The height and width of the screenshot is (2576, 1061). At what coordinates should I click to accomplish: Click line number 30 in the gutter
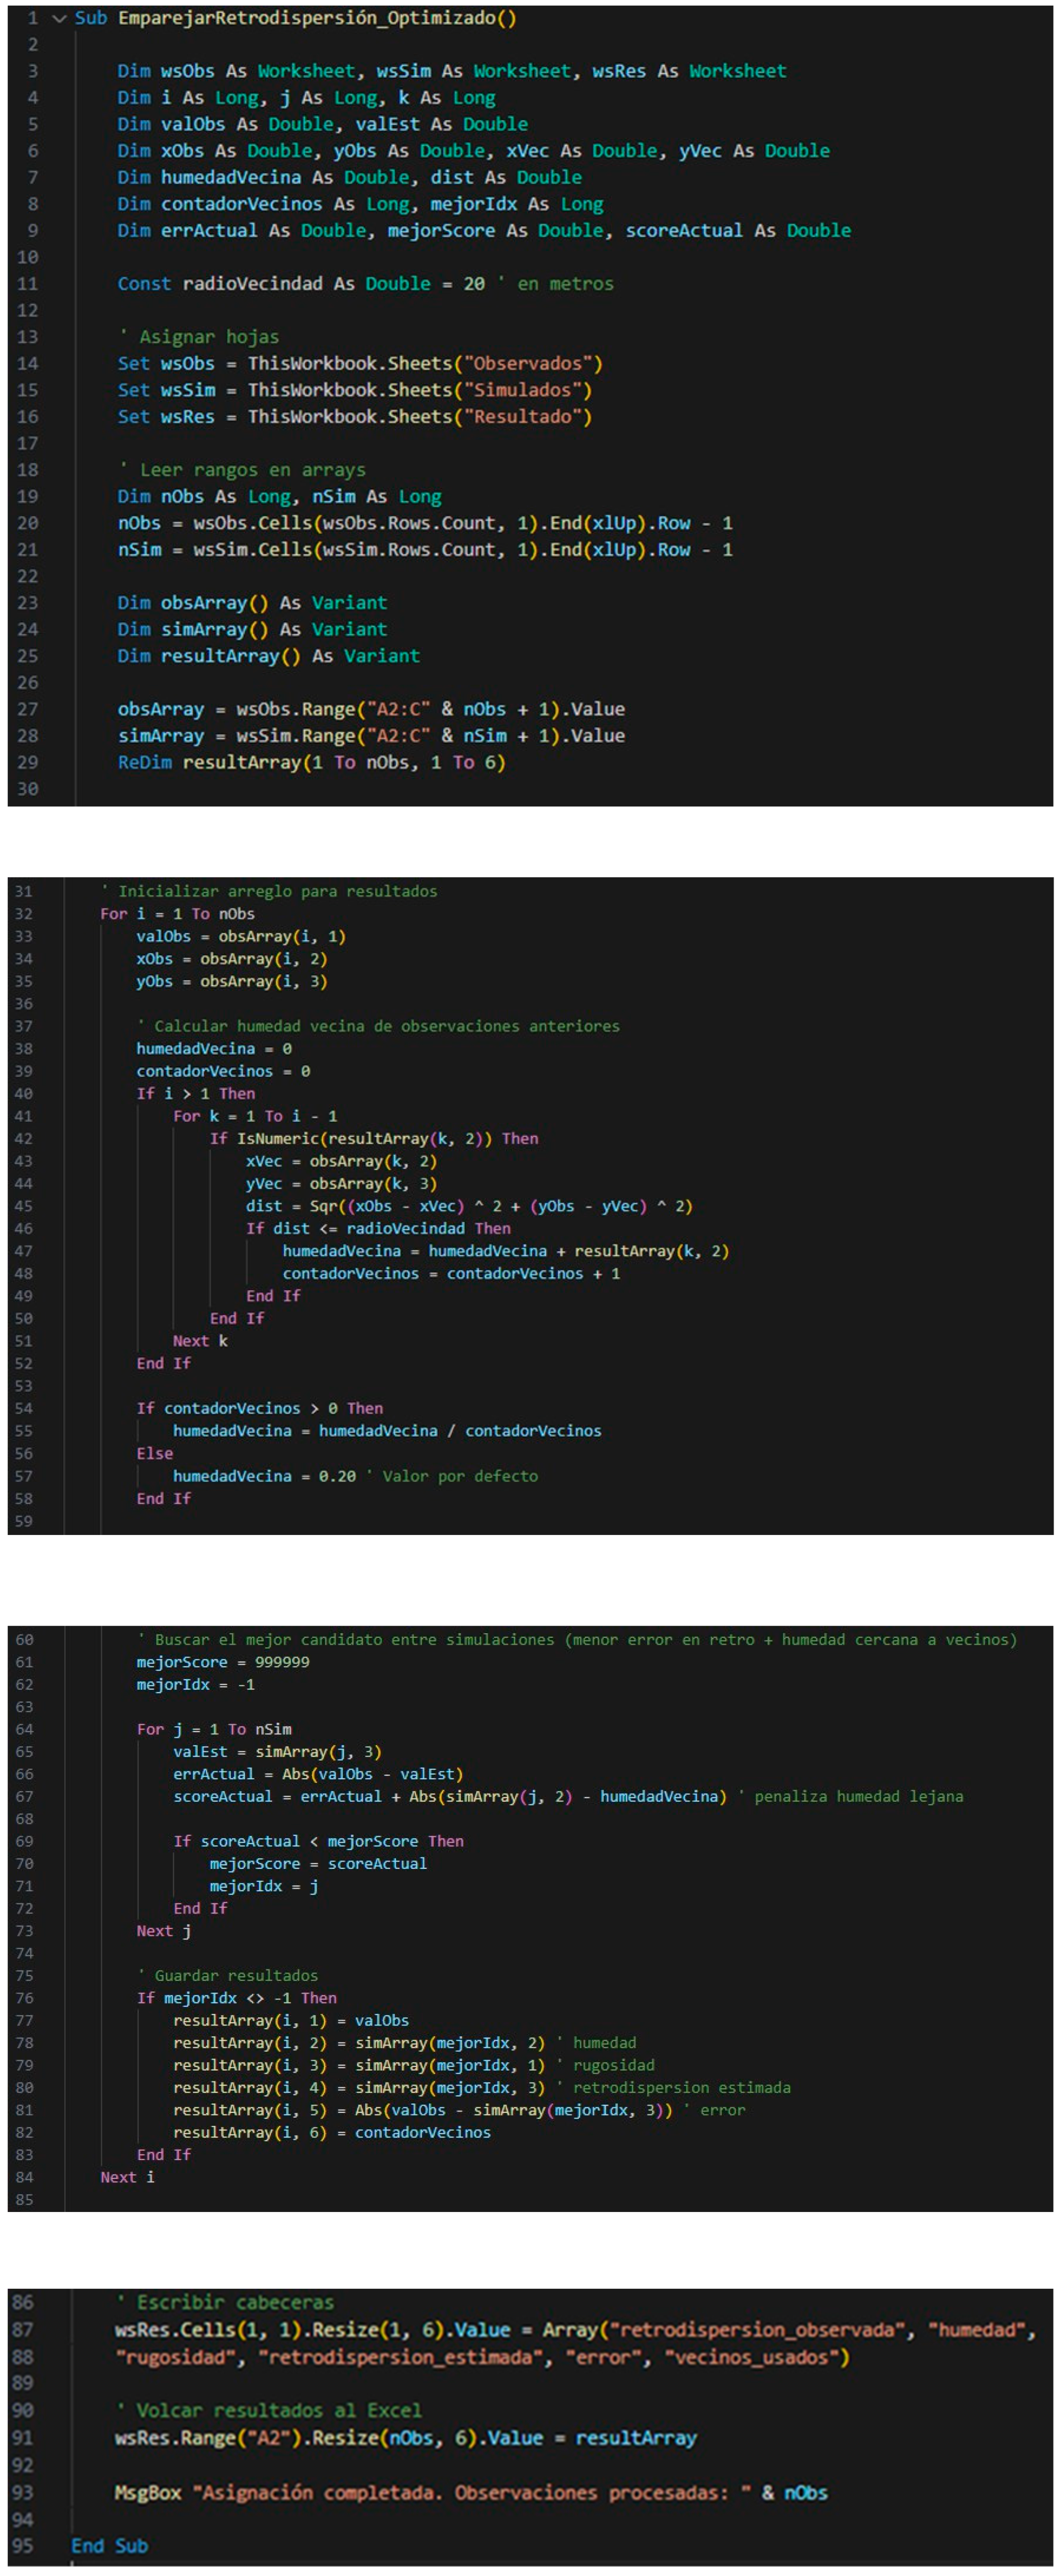tap(27, 789)
